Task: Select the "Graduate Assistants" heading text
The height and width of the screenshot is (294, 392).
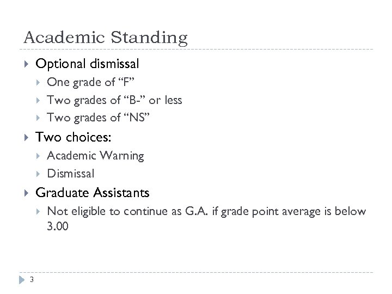Action: coord(92,193)
